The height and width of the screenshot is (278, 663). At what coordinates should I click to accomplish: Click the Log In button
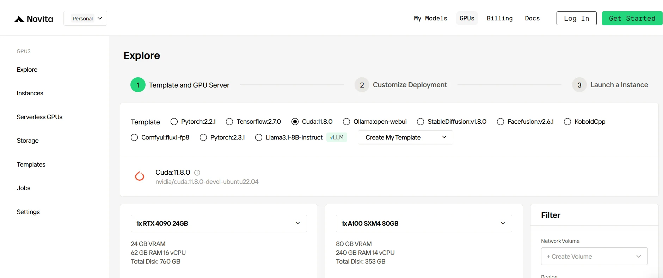tap(577, 18)
